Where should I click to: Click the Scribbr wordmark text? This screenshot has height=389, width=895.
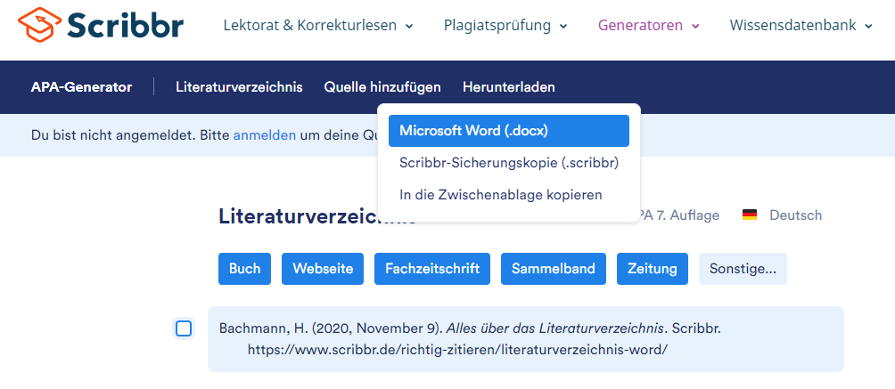click(x=126, y=24)
